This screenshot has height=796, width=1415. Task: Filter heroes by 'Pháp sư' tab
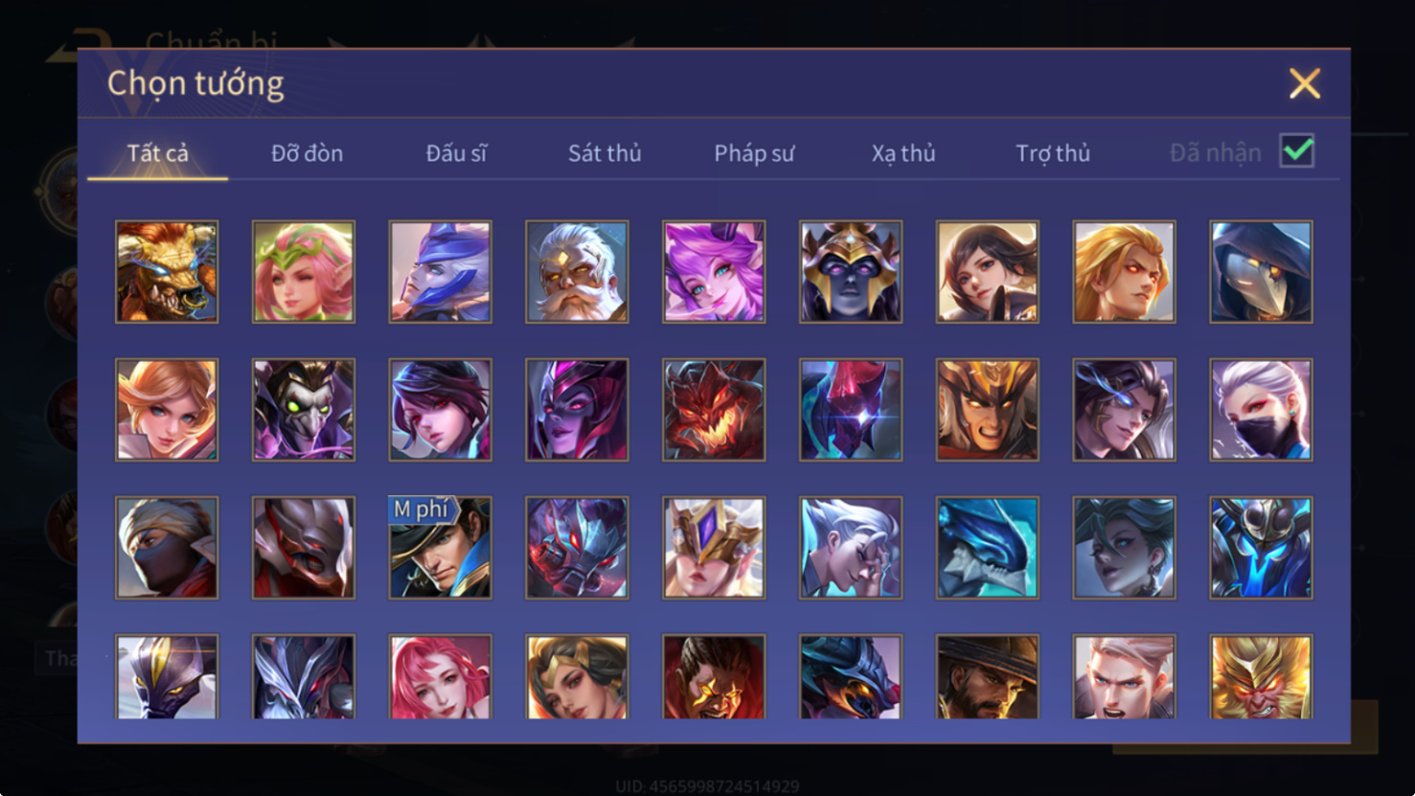tap(754, 153)
